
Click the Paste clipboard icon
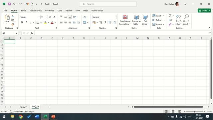coord(7,17)
